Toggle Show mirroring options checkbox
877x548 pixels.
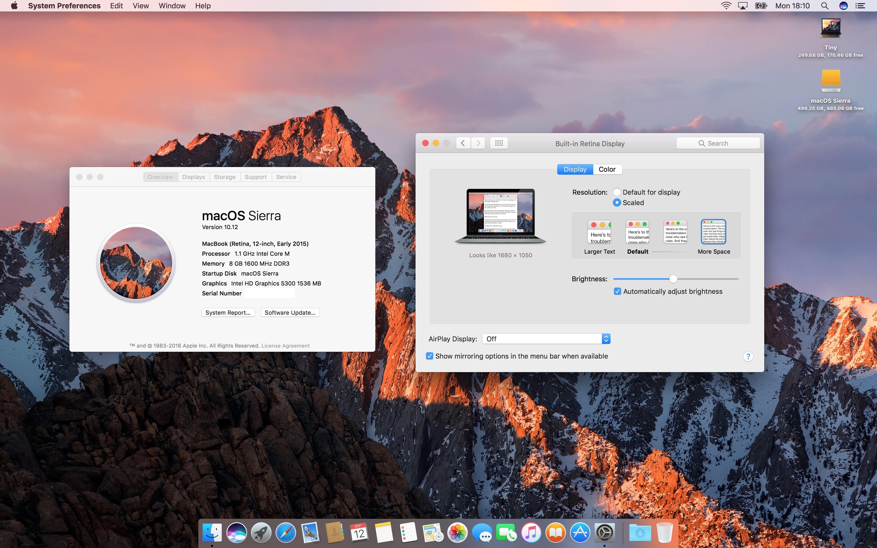point(429,356)
